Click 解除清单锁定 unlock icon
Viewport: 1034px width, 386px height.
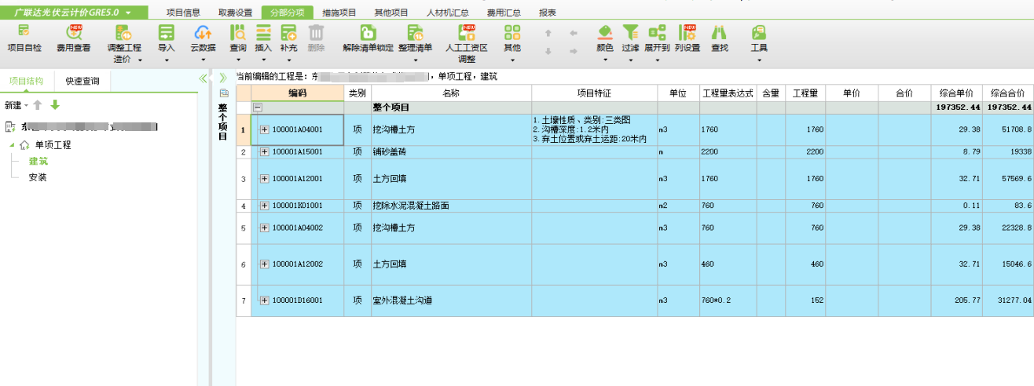point(368,33)
